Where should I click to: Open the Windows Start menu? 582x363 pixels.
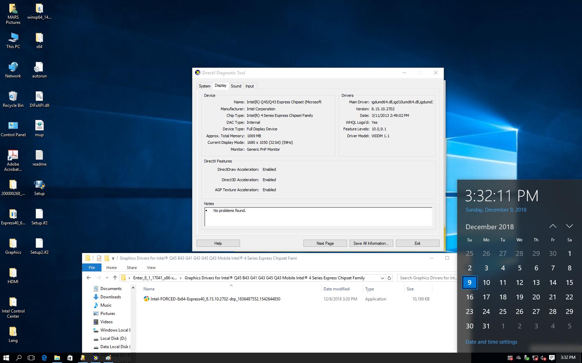(6, 358)
